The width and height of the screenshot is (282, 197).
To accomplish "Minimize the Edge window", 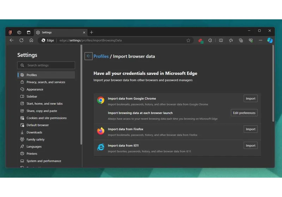I will 249,31.
